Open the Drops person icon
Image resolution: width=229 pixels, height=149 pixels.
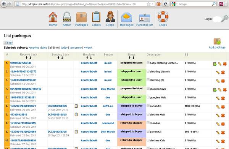tap(110, 17)
